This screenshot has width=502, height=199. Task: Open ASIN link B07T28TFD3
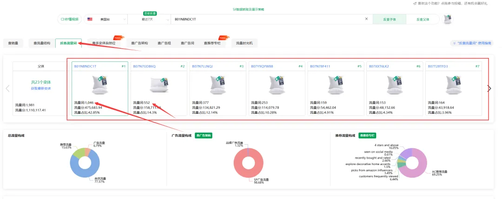[x=438, y=66]
